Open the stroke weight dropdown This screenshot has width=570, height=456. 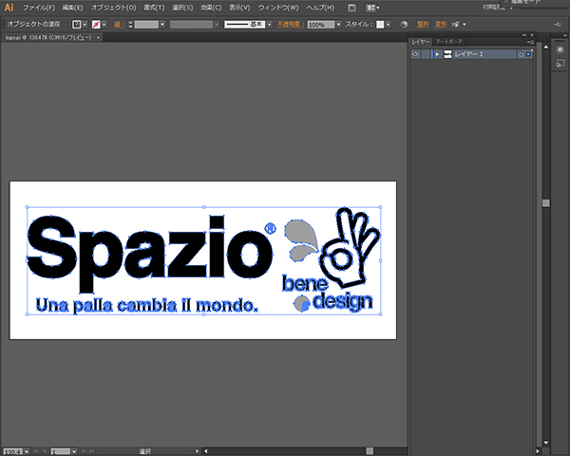[x=162, y=24]
